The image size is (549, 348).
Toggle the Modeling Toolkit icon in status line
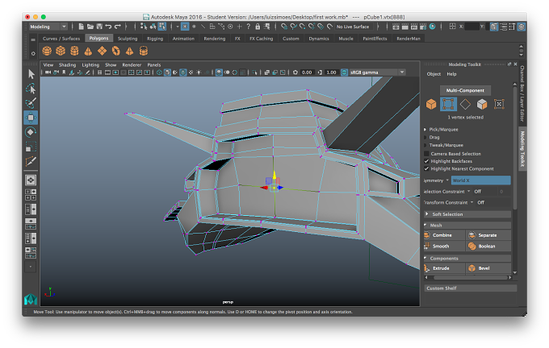point(494,27)
